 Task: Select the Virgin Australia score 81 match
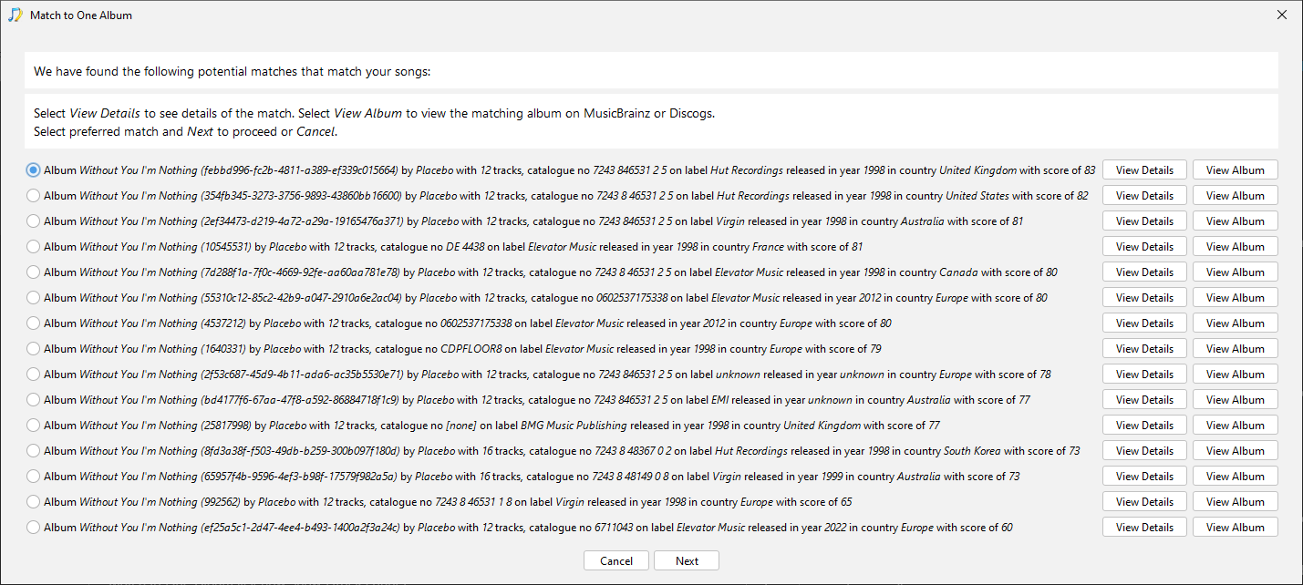point(34,221)
